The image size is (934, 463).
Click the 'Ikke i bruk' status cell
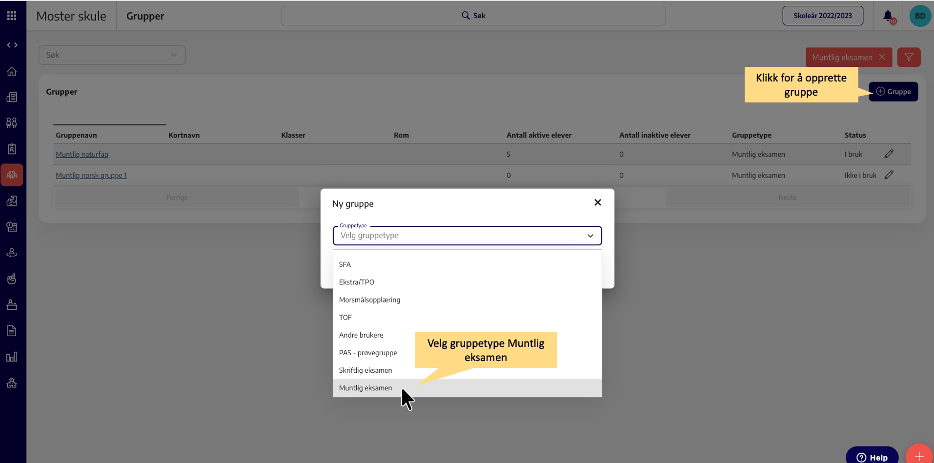pyautogui.click(x=860, y=175)
